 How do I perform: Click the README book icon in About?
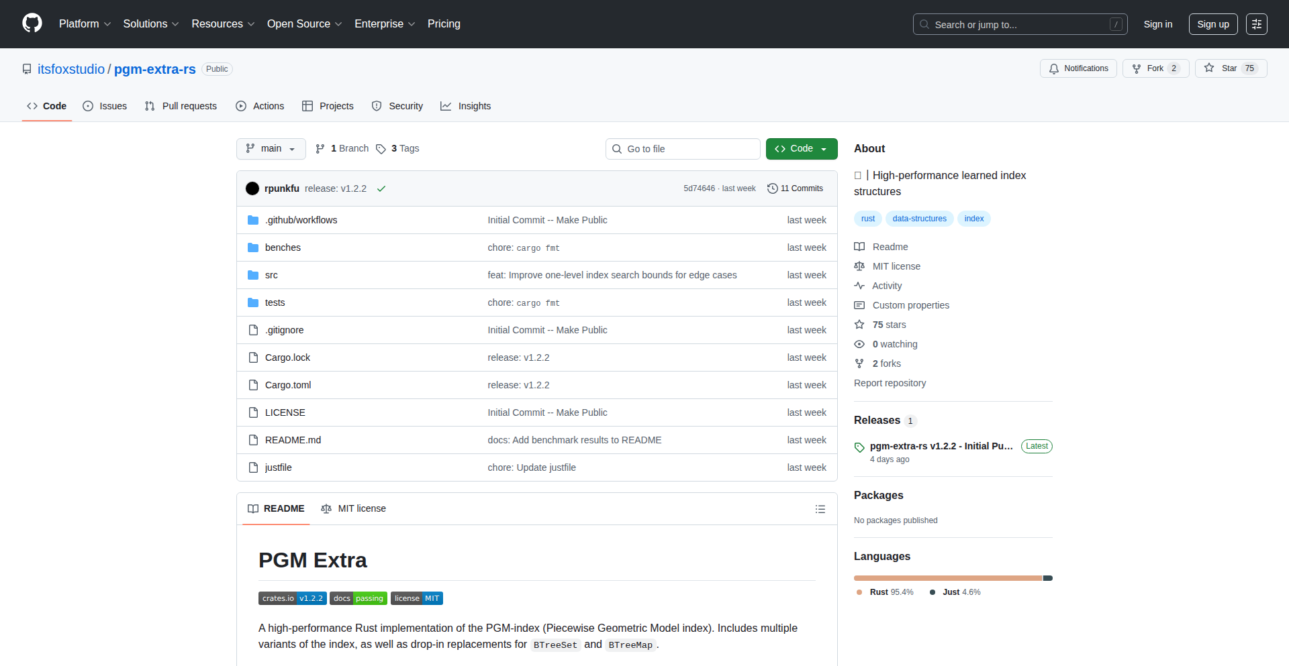(859, 247)
